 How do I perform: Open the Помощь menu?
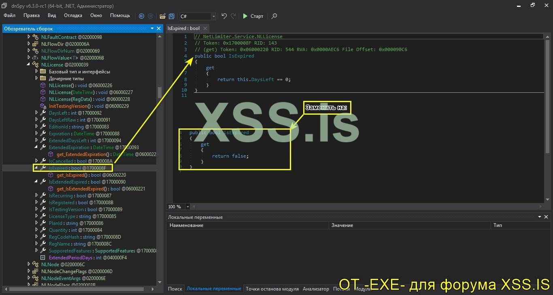click(120, 15)
